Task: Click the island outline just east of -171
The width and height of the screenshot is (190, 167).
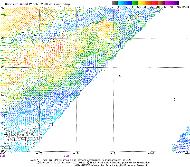Action: pyautogui.click(x=119, y=76)
